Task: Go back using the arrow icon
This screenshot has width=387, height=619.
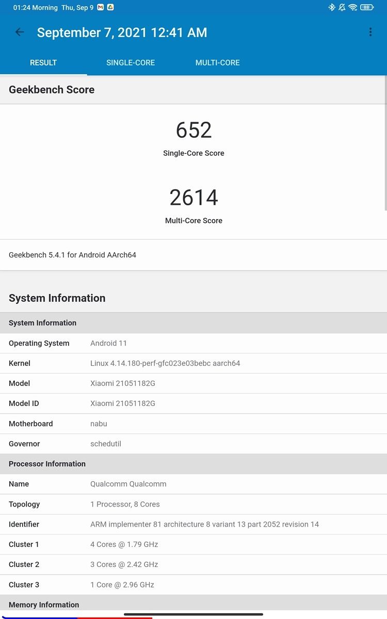Action: point(20,32)
